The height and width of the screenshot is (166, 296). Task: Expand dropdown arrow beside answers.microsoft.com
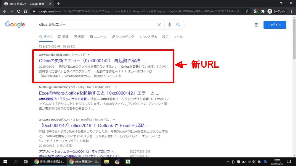[x=114, y=120]
